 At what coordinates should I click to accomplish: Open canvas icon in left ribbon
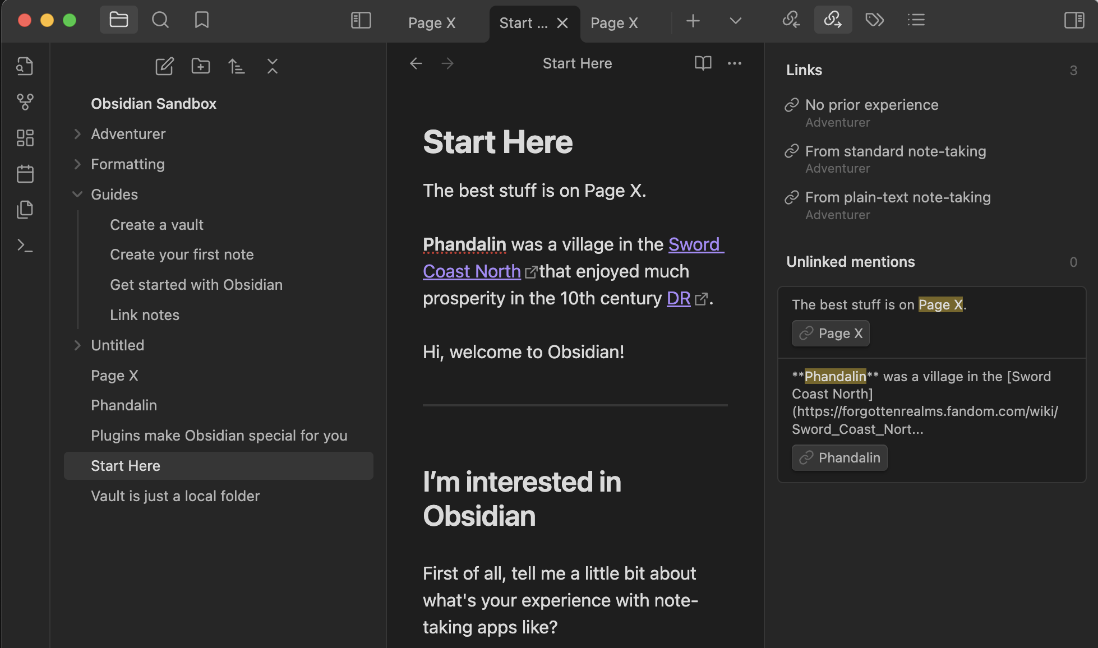point(25,138)
